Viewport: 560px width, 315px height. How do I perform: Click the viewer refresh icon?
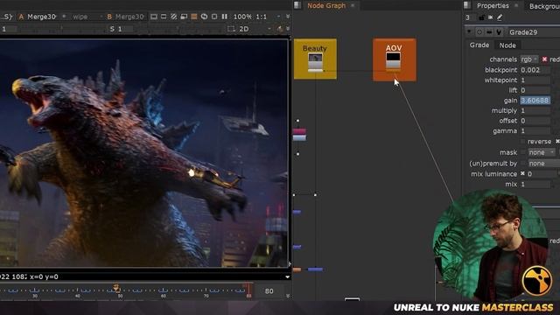pyautogui.click(x=204, y=17)
